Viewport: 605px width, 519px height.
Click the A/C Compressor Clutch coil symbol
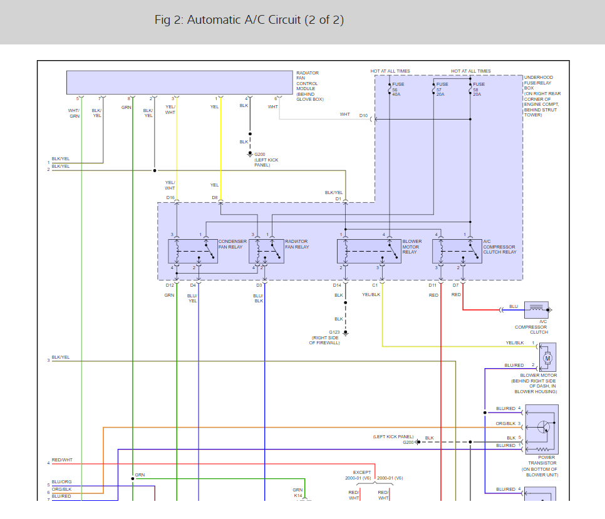click(x=538, y=309)
